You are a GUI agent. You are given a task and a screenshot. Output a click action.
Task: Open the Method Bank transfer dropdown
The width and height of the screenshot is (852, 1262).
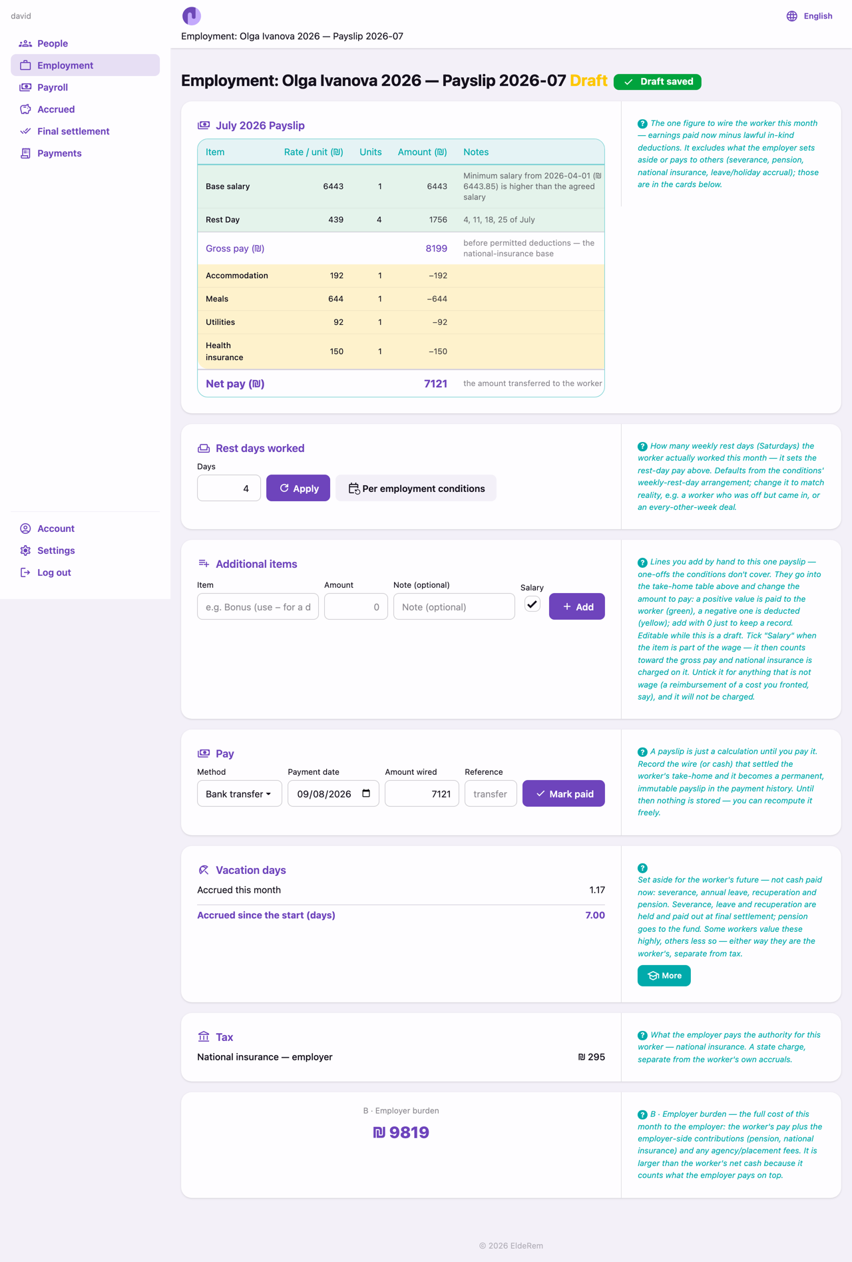click(240, 793)
